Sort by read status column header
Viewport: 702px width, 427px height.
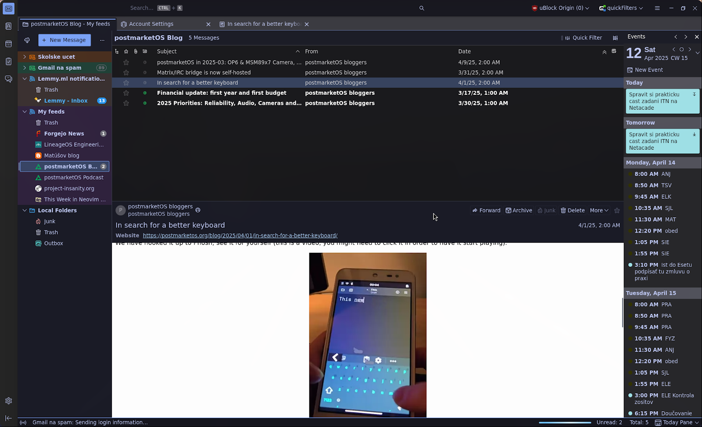tap(145, 51)
